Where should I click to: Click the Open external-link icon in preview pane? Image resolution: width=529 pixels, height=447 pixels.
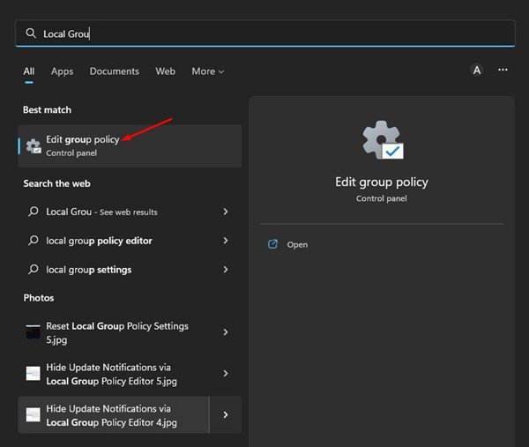pyautogui.click(x=272, y=244)
